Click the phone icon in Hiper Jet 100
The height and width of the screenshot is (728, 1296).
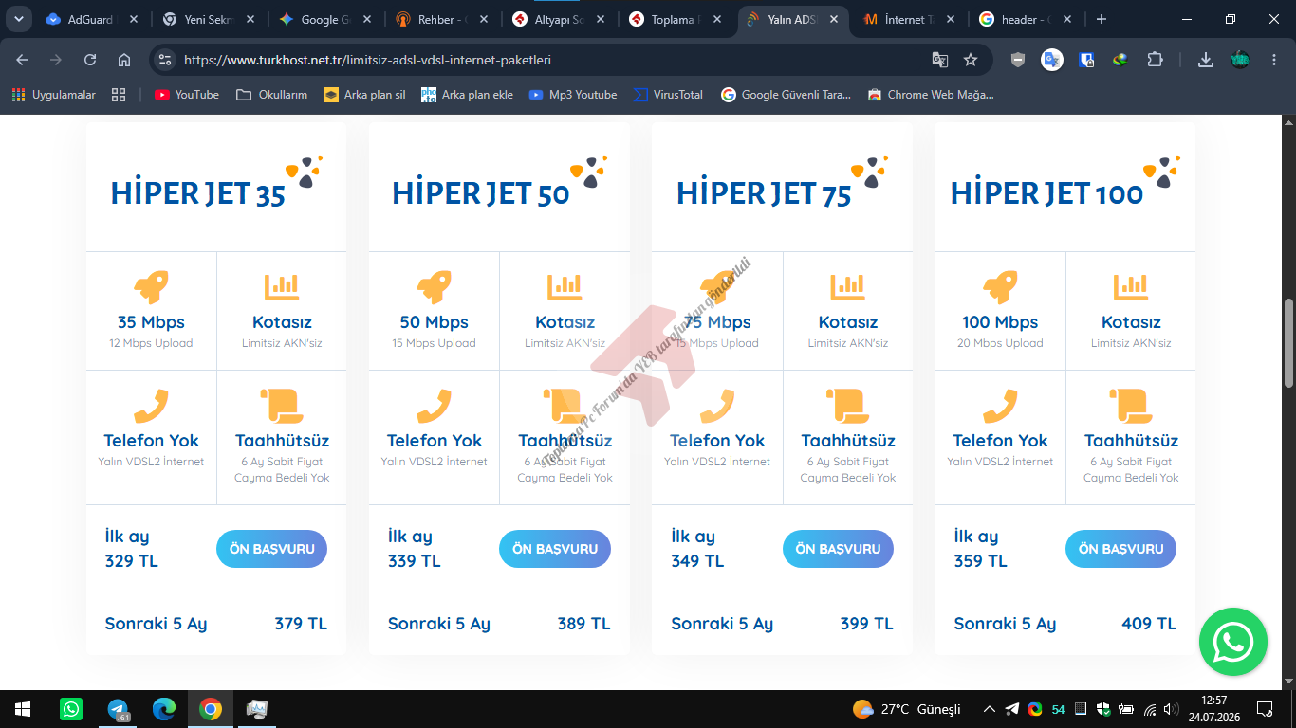(x=1000, y=406)
